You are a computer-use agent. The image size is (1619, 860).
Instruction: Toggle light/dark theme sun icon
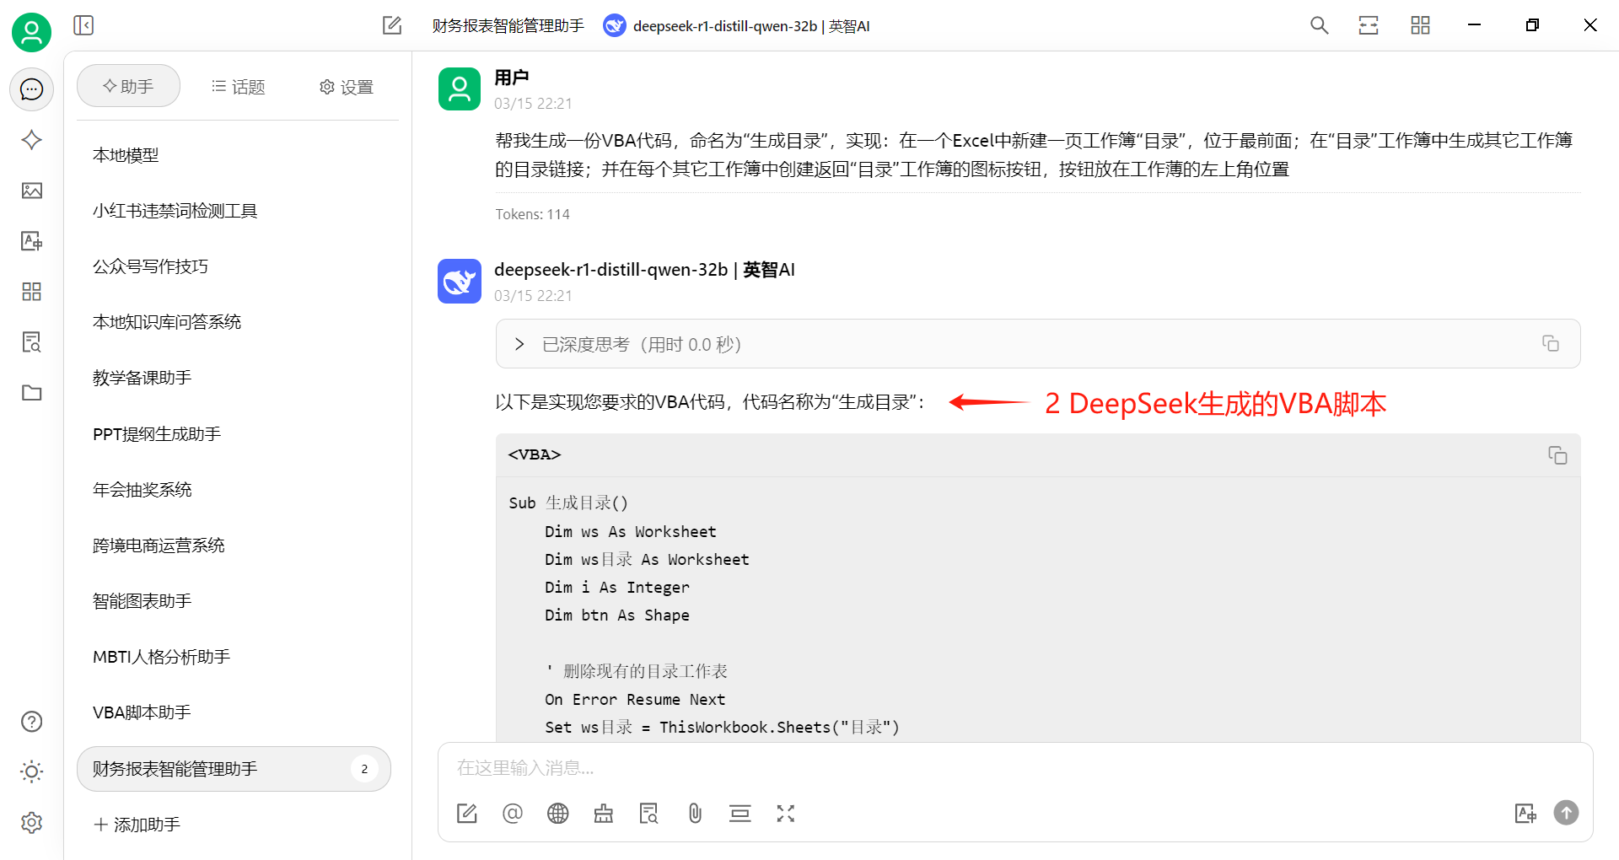point(32,771)
